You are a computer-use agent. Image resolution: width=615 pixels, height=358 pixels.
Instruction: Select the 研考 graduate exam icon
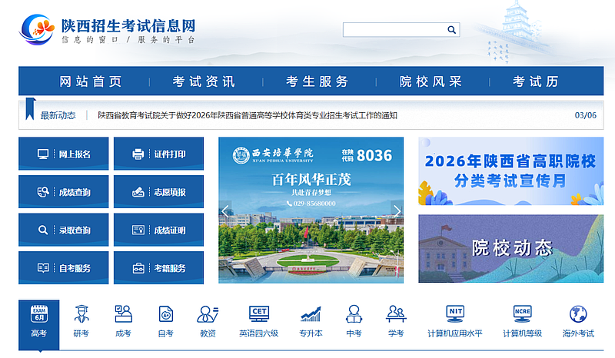click(81, 321)
